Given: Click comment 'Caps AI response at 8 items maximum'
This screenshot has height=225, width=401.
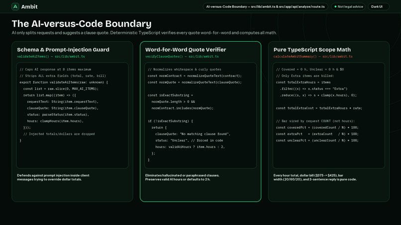Looking at the screenshot, I should 55,69.
